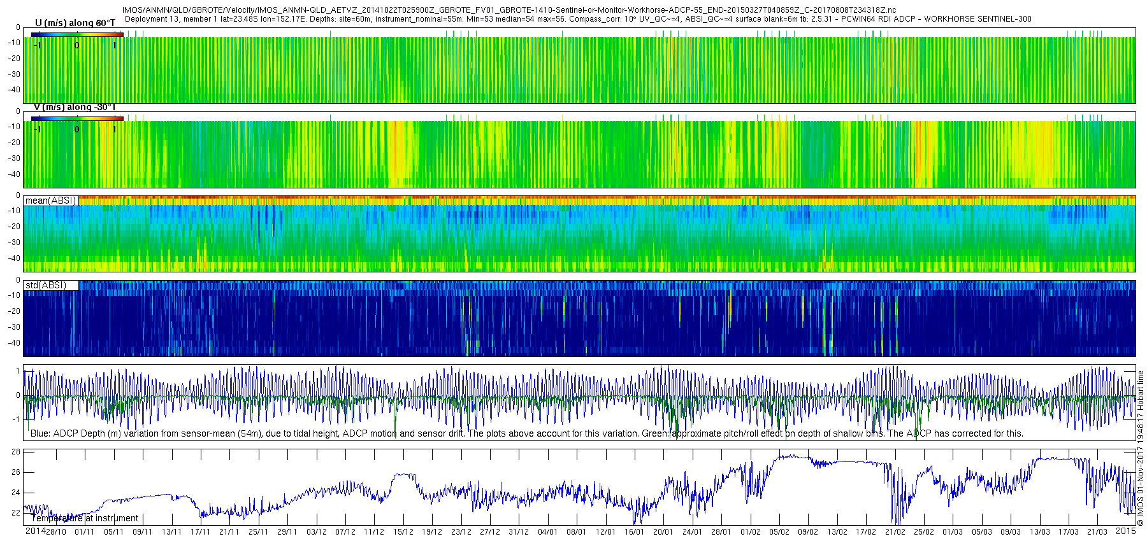
Task: Click the '17/02' date tick label
Action: click(x=866, y=532)
